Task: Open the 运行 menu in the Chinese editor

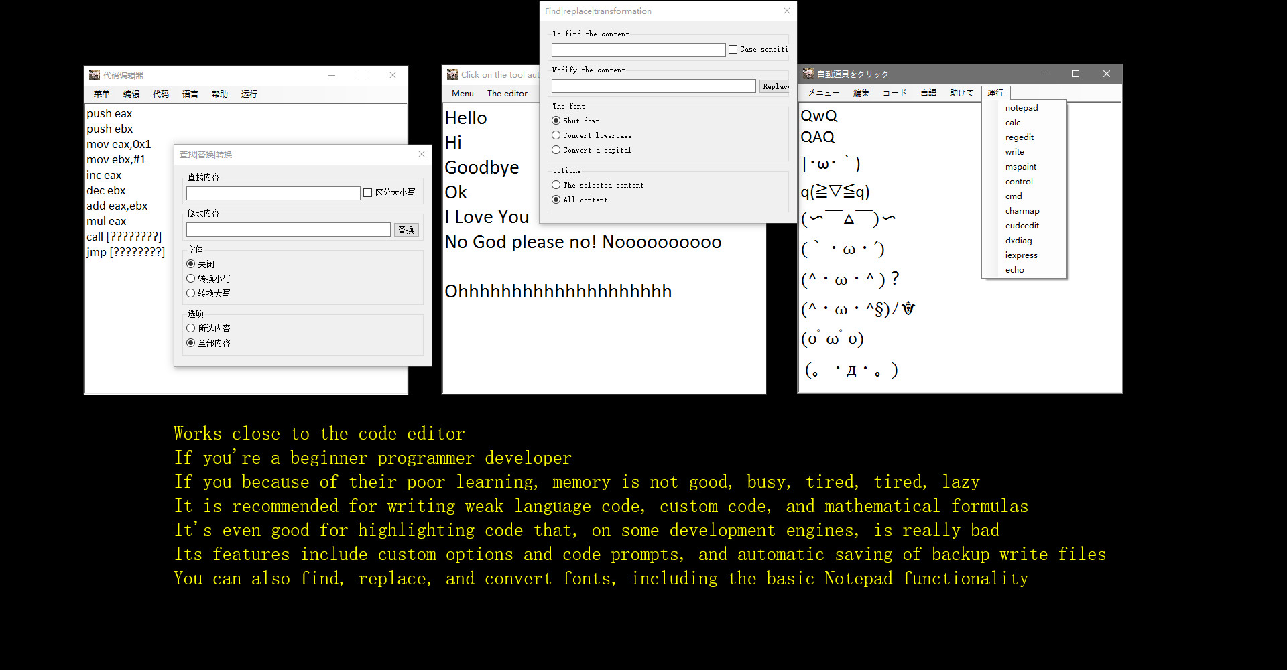Action: (249, 94)
